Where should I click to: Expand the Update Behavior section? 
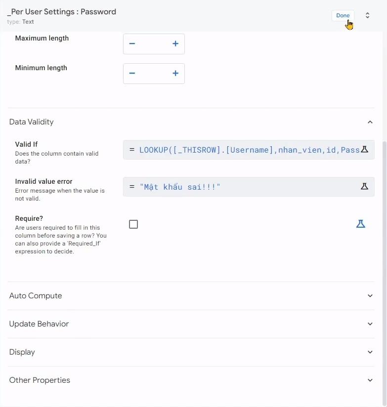click(x=370, y=324)
